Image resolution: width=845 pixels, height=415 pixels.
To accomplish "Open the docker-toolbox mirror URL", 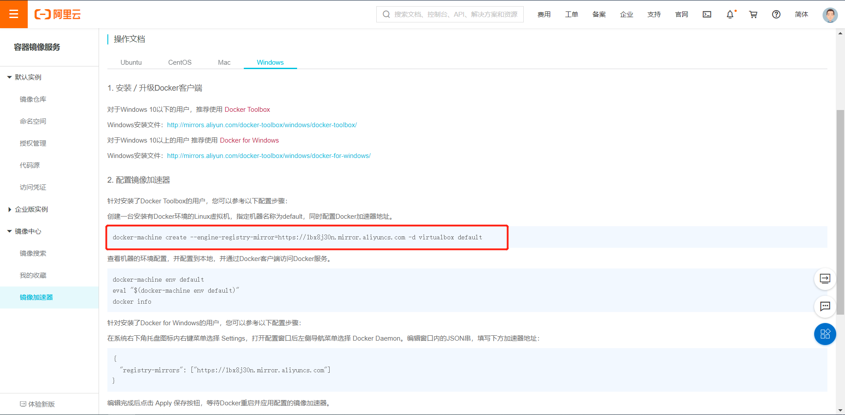I will click(x=262, y=125).
